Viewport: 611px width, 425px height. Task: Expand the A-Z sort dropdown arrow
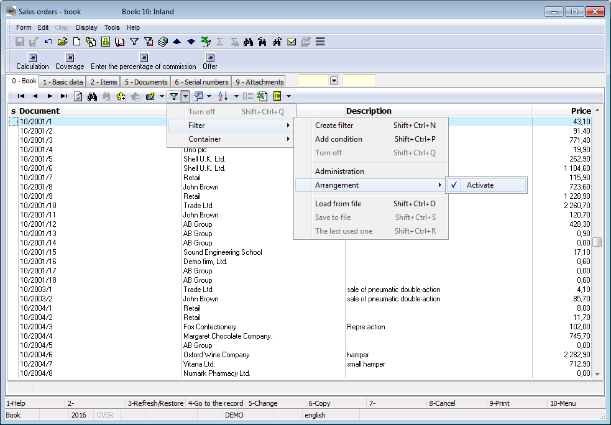[236, 96]
